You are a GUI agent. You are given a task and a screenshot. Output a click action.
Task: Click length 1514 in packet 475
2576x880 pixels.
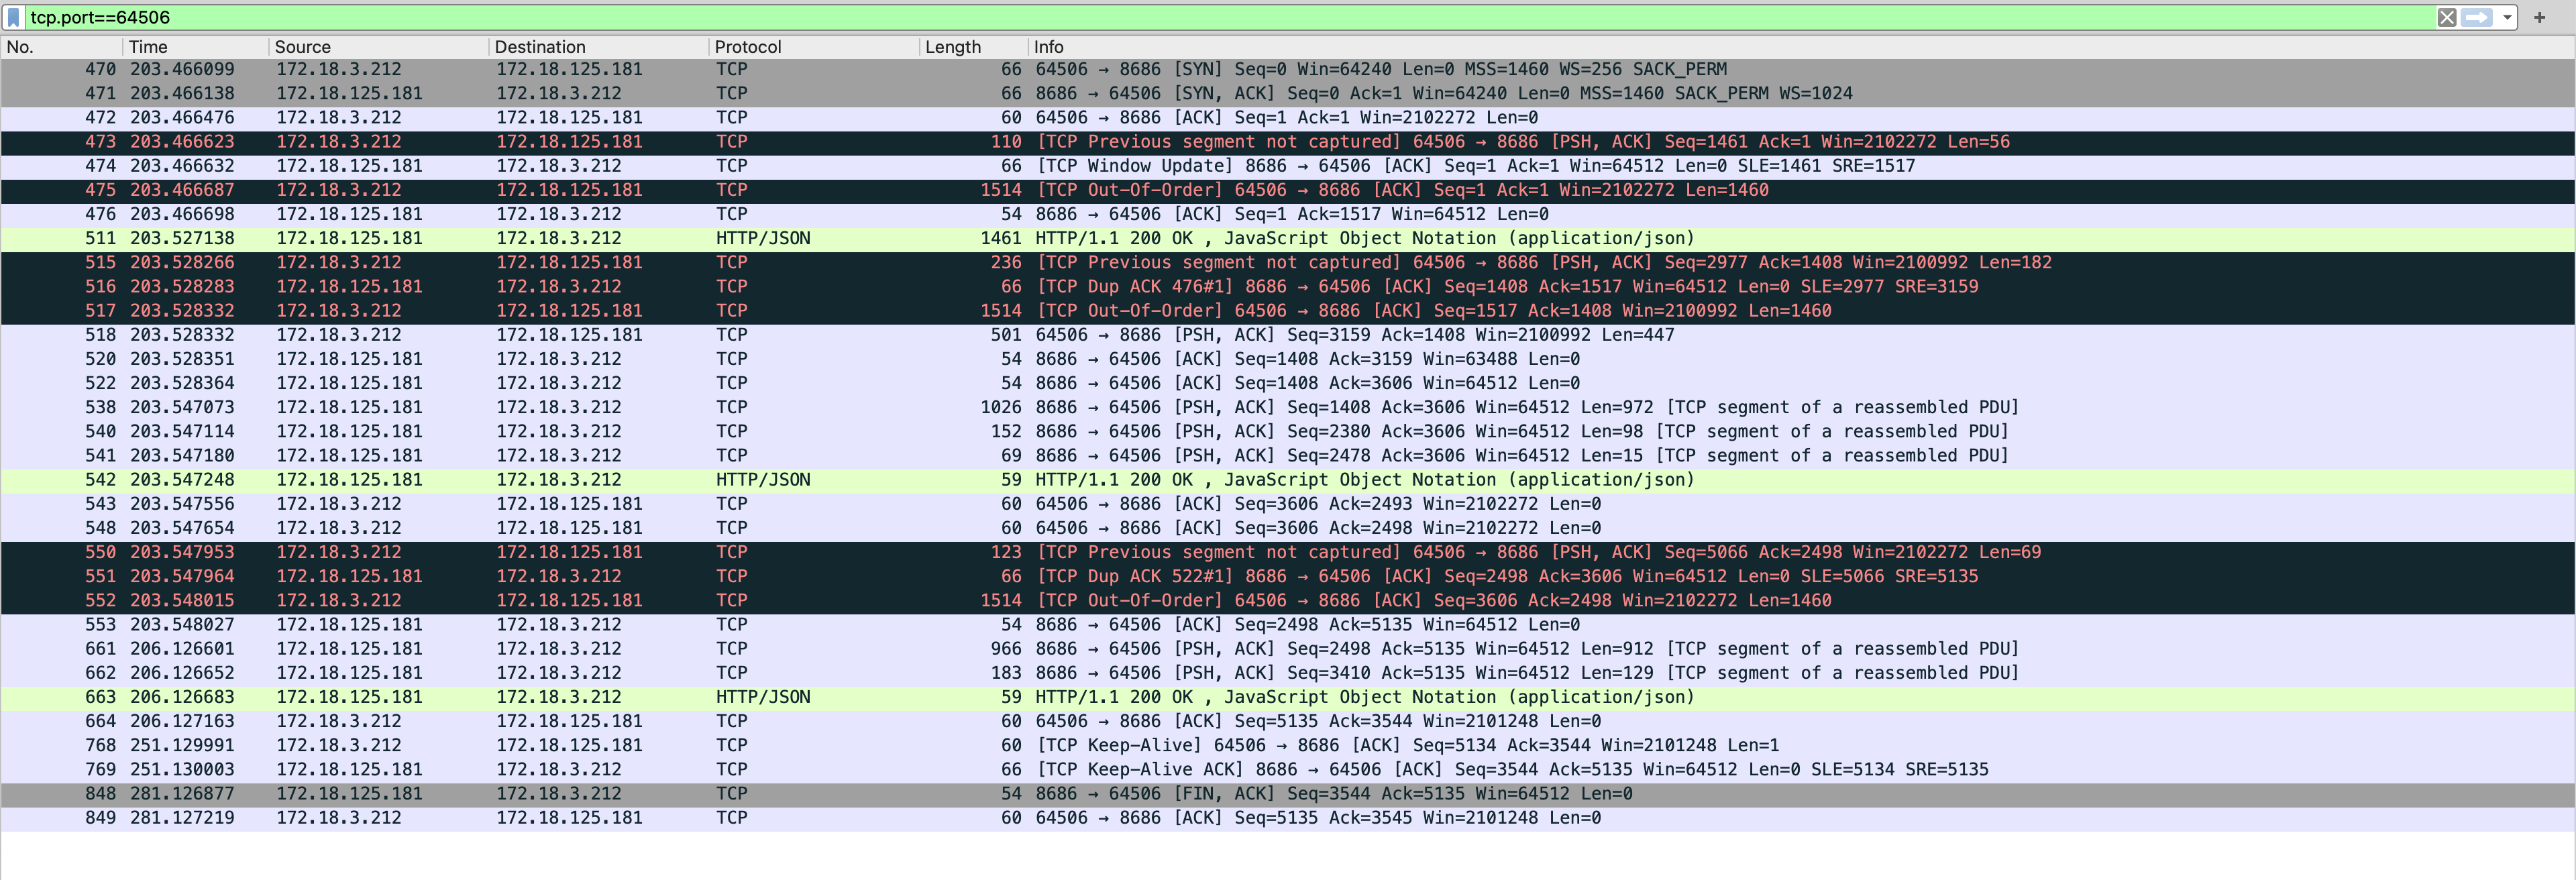click(x=1001, y=190)
